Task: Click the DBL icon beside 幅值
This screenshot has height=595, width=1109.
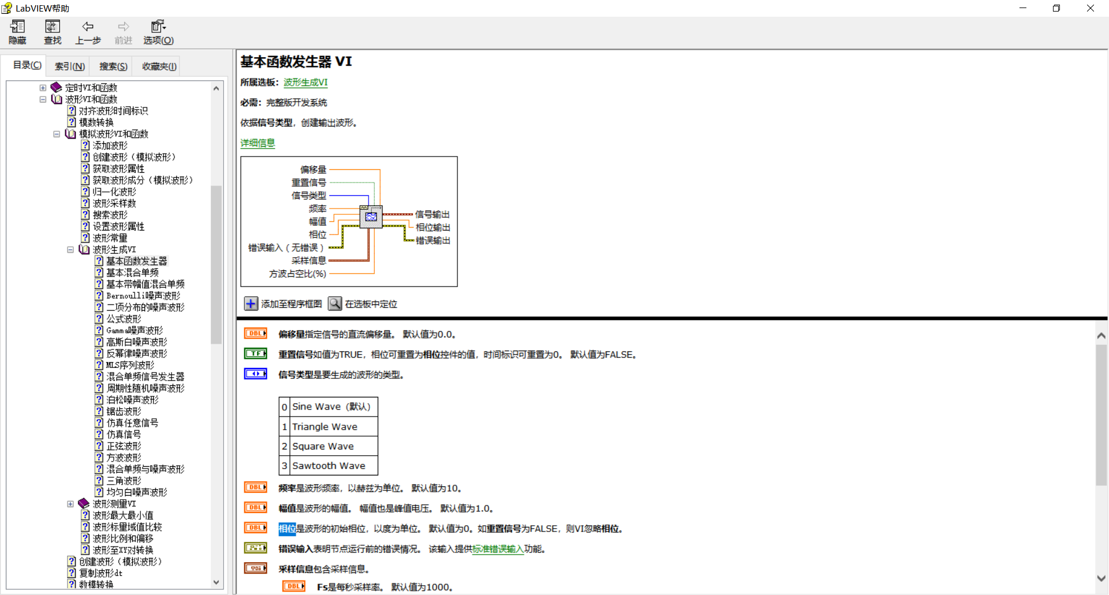Action: (x=255, y=508)
